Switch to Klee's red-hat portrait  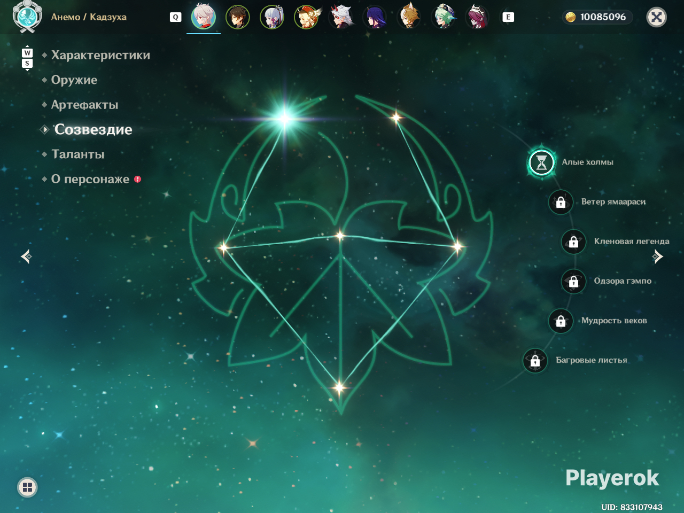(307, 17)
